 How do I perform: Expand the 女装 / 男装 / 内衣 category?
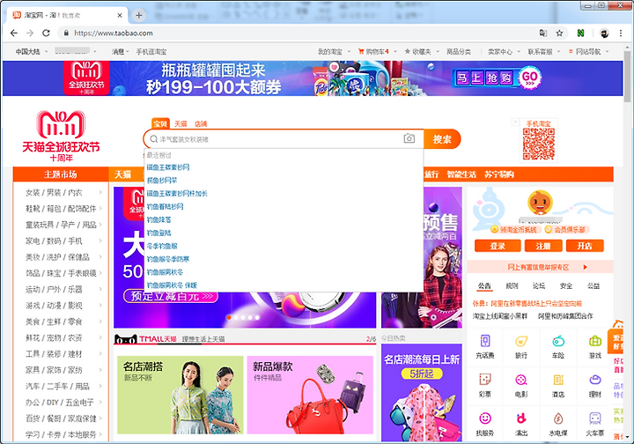click(x=61, y=192)
